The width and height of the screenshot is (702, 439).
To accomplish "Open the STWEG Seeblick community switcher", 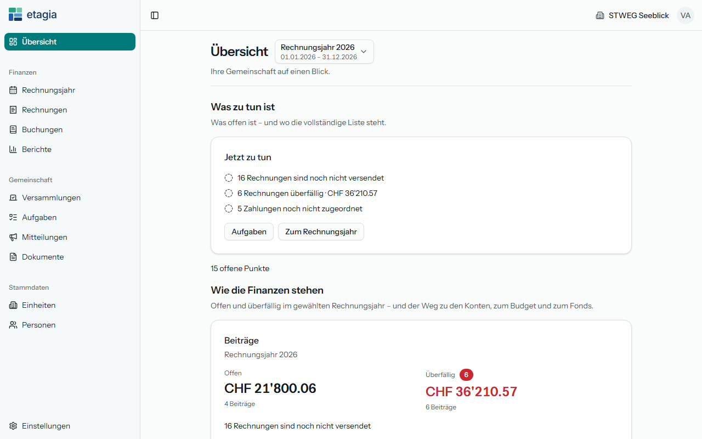I will click(x=632, y=15).
